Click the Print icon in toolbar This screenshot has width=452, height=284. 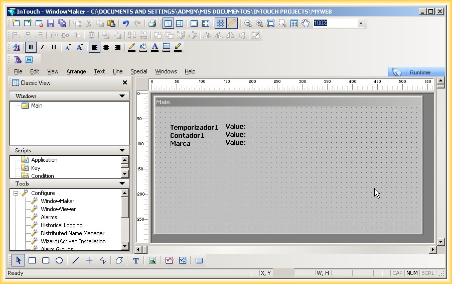(152, 23)
